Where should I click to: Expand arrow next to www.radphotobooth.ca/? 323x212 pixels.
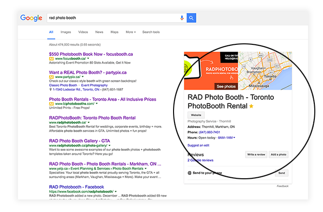[x=89, y=122]
